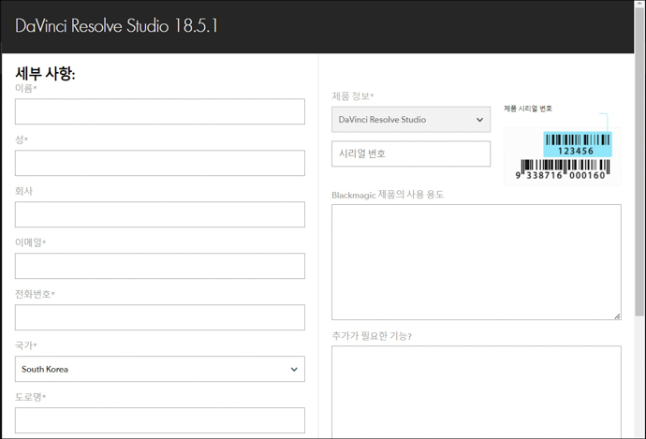
Task: Click the 제품 시리얼 번호 label
Action: pos(528,109)
